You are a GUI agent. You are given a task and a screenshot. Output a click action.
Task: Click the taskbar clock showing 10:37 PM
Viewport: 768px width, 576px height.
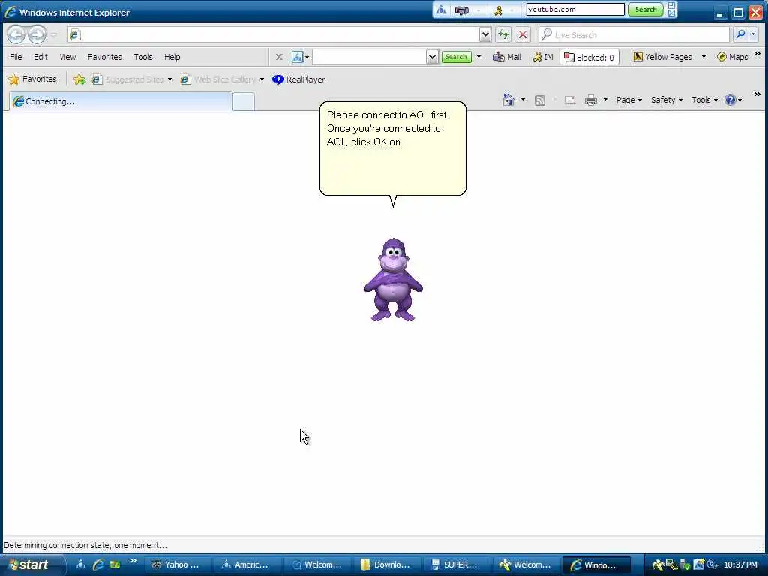tap(740, 565)
